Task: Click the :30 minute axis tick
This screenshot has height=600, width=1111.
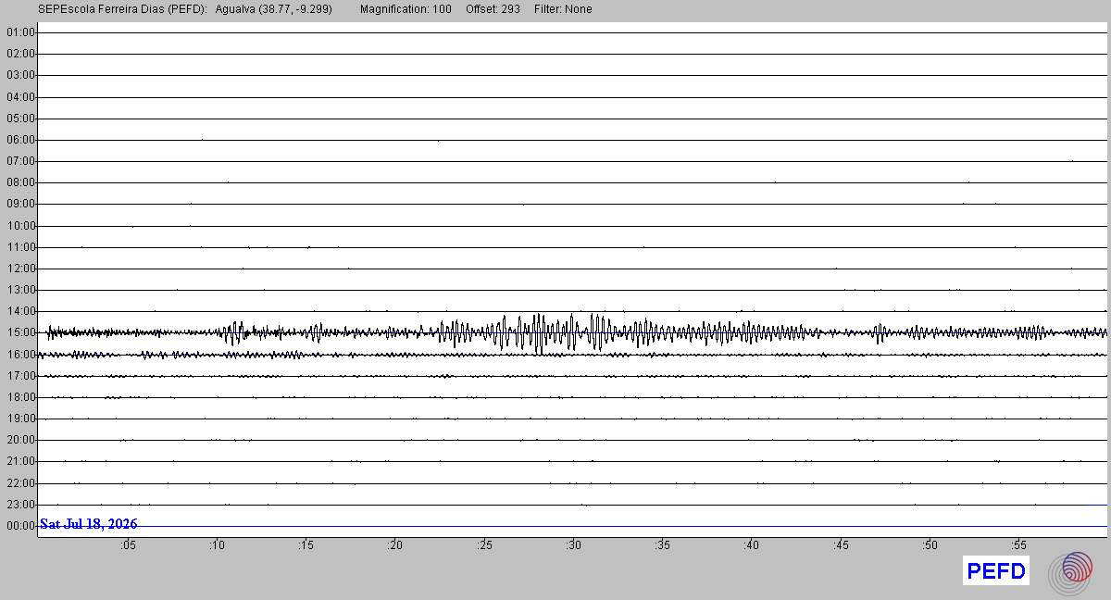Action: pyautogui.click(x=573, y=545)
